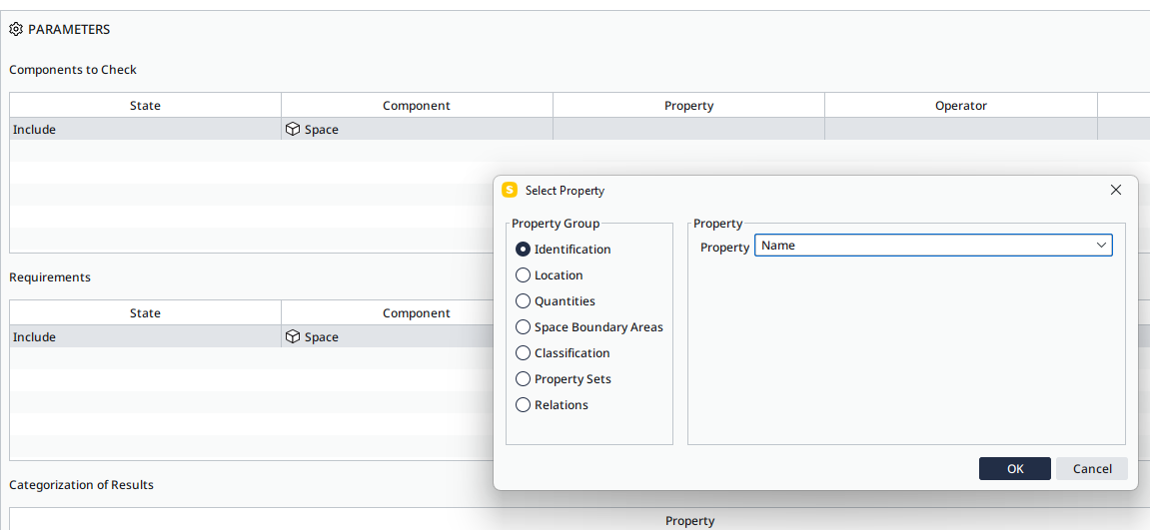Choose the Property Sets group

point(523,379)
